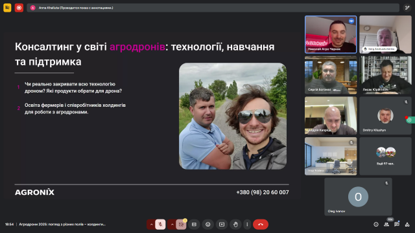
Task: Open the meeting details info icon
Action: pyautogui.click(x=376, y=225)
